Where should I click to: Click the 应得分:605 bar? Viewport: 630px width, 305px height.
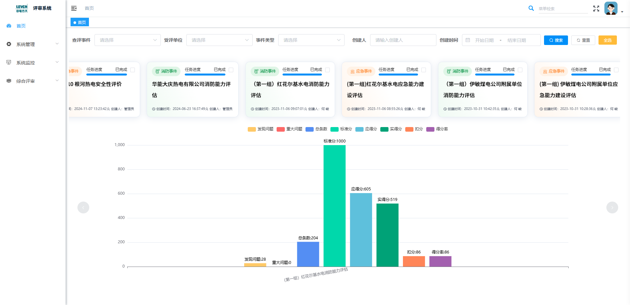pos(361,230)
